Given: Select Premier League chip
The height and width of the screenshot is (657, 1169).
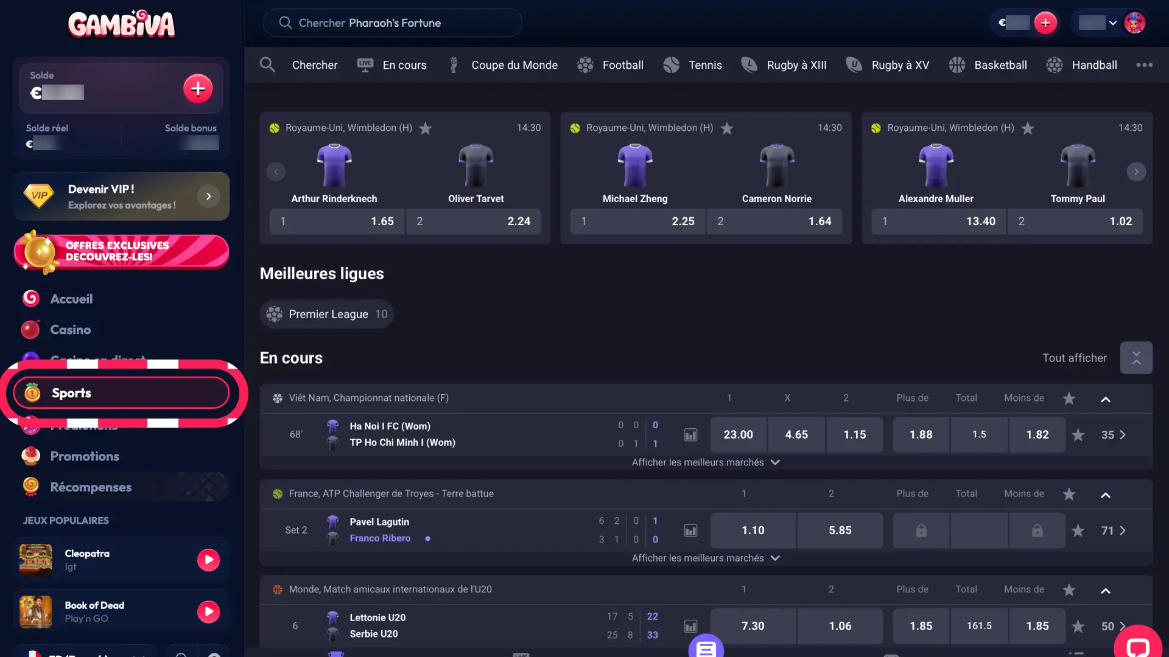Looking at the screenshot, I should click(327, 314).
